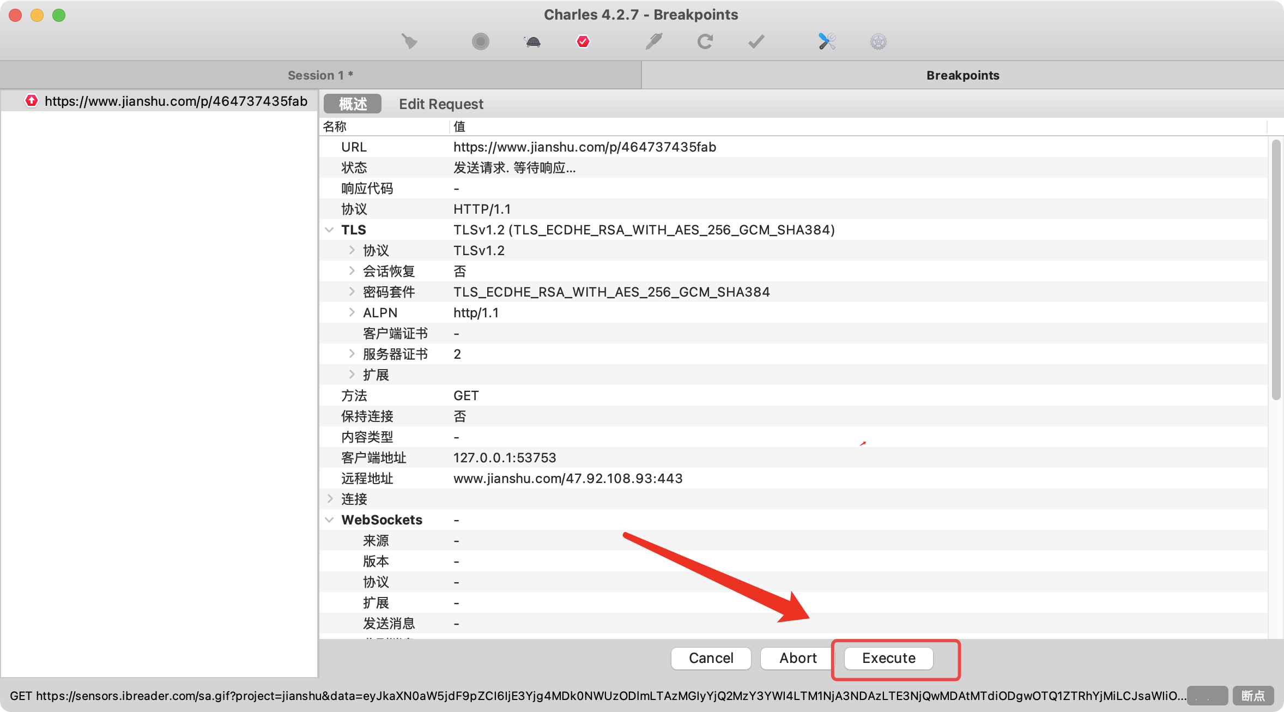This screenshot has width=1284, height=712.
Task: Click the Repeat refresh arrow icon
Action: [x=705, y=41]
